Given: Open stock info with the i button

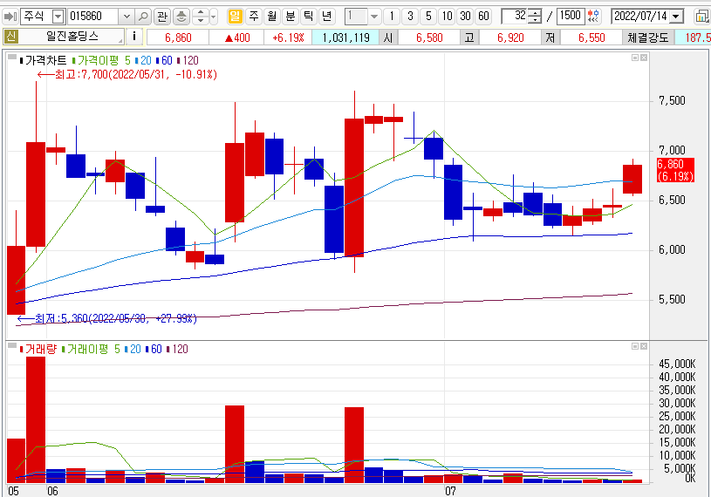Looking at the screenshot, I should 134,37.
